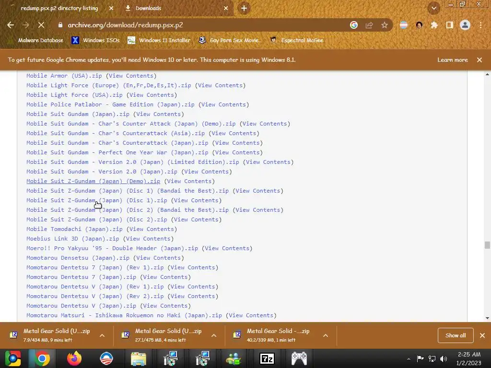
Task: Click scrollbar down arrow
Action: click(x=487, y=318)
